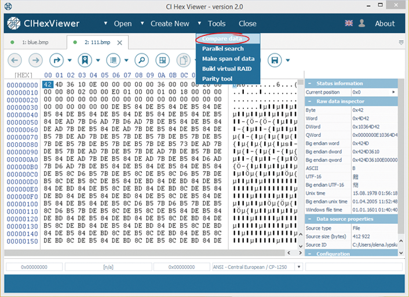Open the tab list dropdown at right
The image size is (409, 297).
(401, 42)
